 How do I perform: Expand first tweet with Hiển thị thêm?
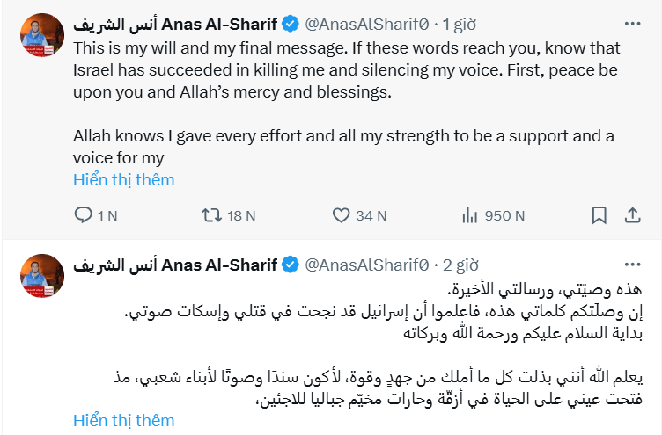pyautogui.click(x=124, y=179)
